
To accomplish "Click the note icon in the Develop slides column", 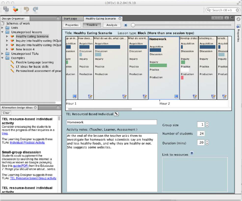I will [195, 96].
